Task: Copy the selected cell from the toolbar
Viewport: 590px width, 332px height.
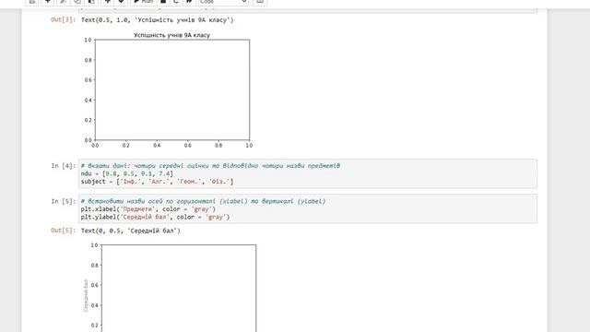Action: [77, 2]
